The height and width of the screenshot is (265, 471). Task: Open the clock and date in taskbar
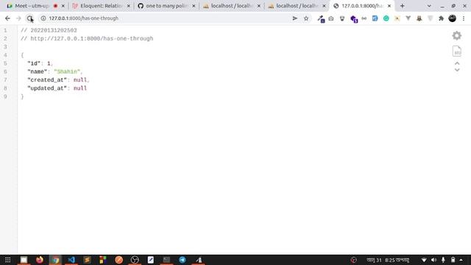coord(388,260)
